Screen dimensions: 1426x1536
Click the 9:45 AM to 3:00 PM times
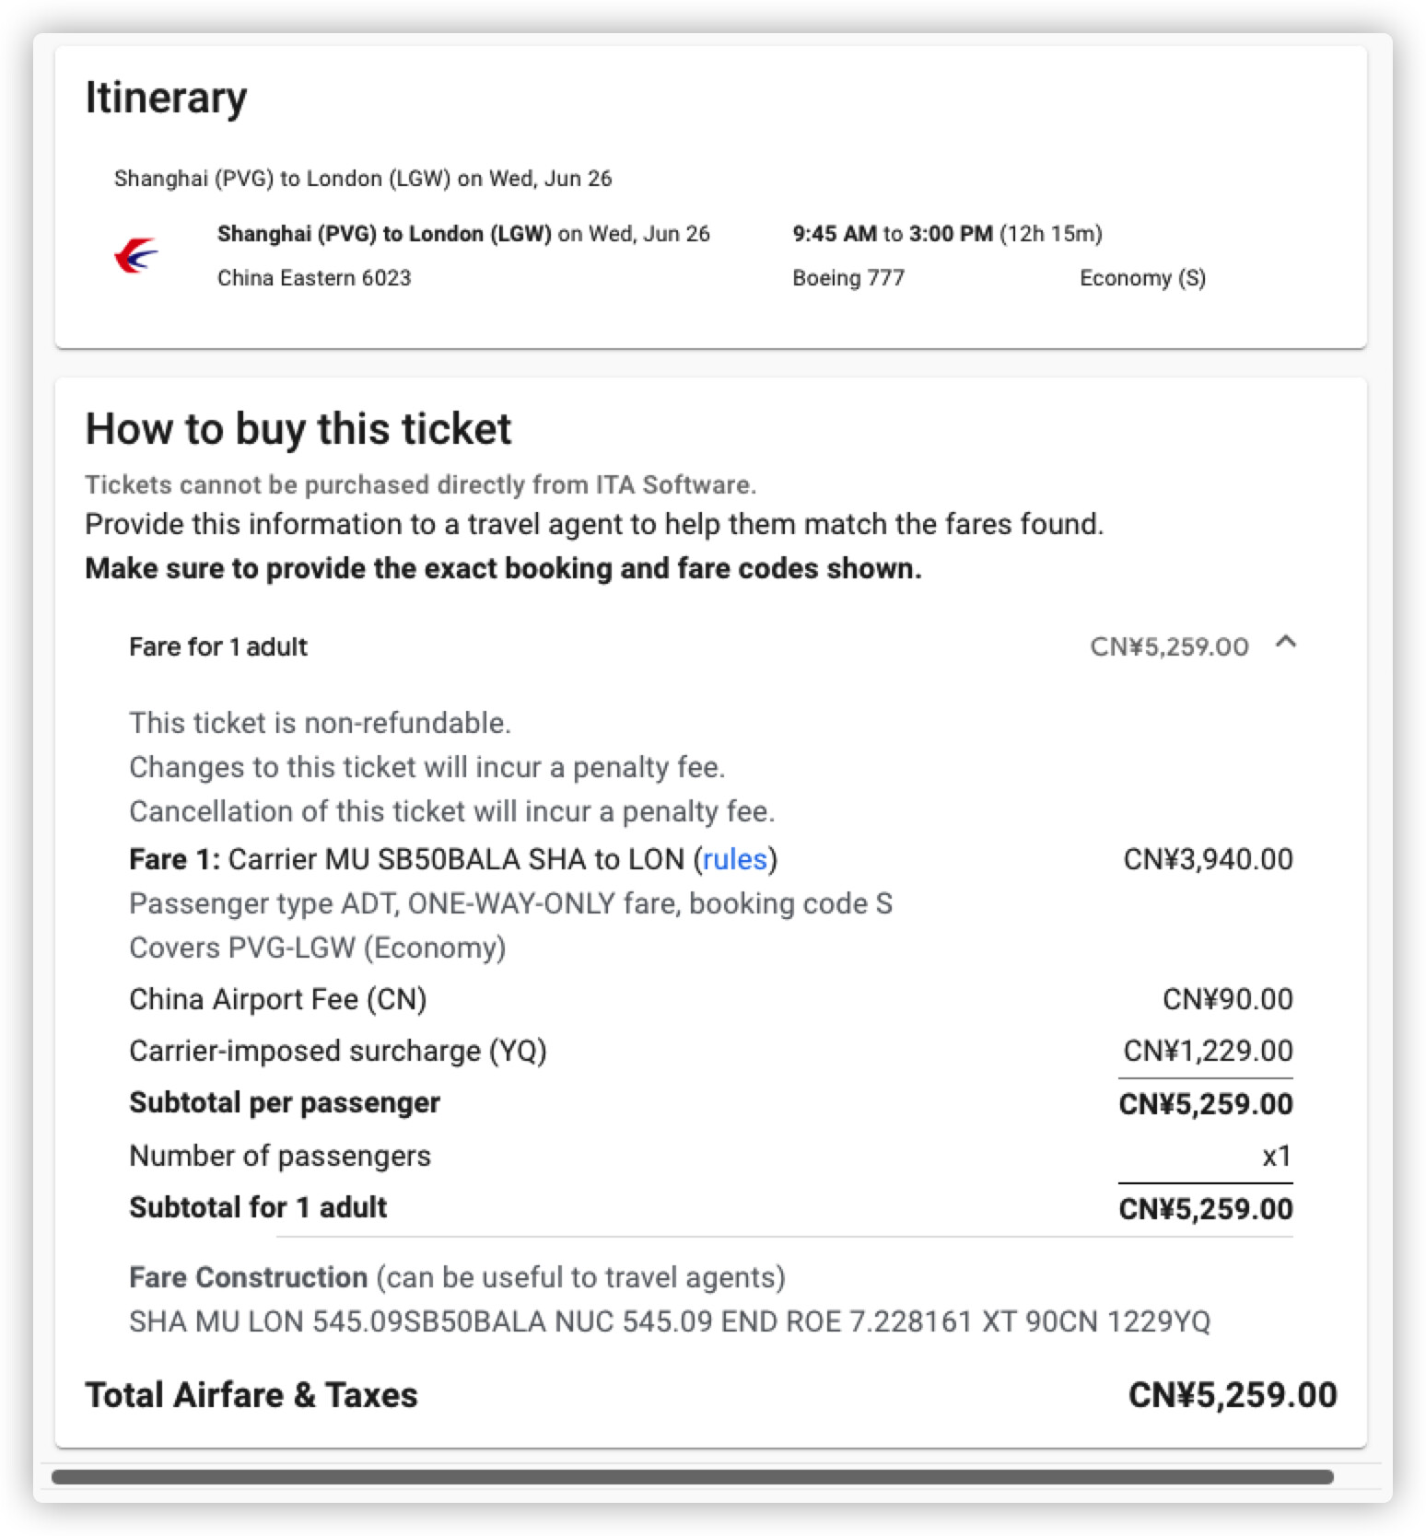point(892,234)
